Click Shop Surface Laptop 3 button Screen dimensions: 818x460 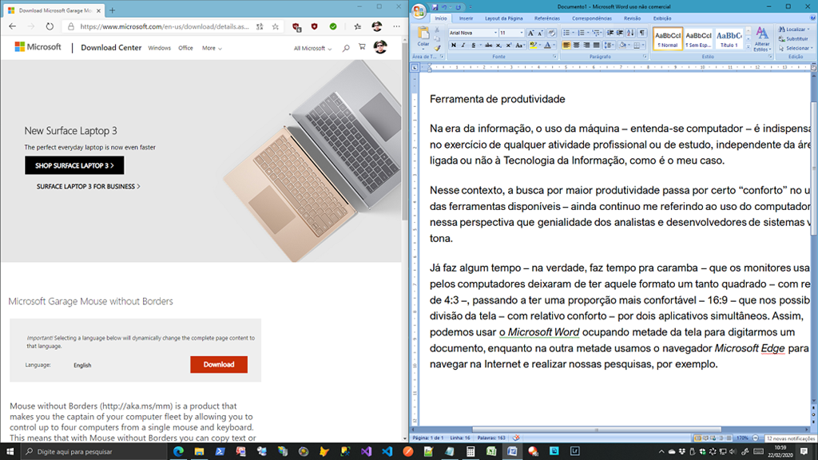point(74,165)
